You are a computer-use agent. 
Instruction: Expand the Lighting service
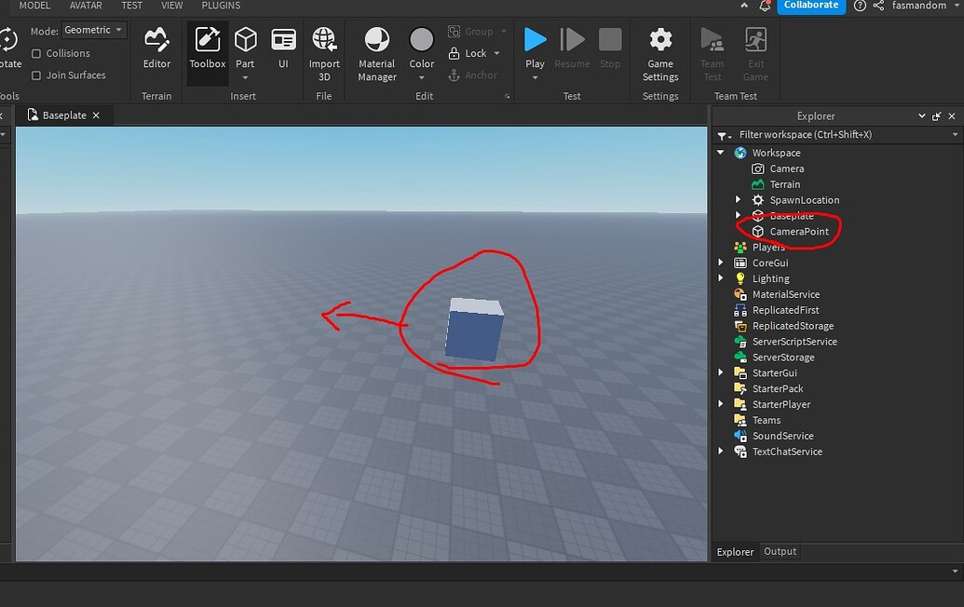(x=720, y=277)
